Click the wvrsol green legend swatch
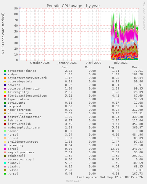 [x=5, y=174]
